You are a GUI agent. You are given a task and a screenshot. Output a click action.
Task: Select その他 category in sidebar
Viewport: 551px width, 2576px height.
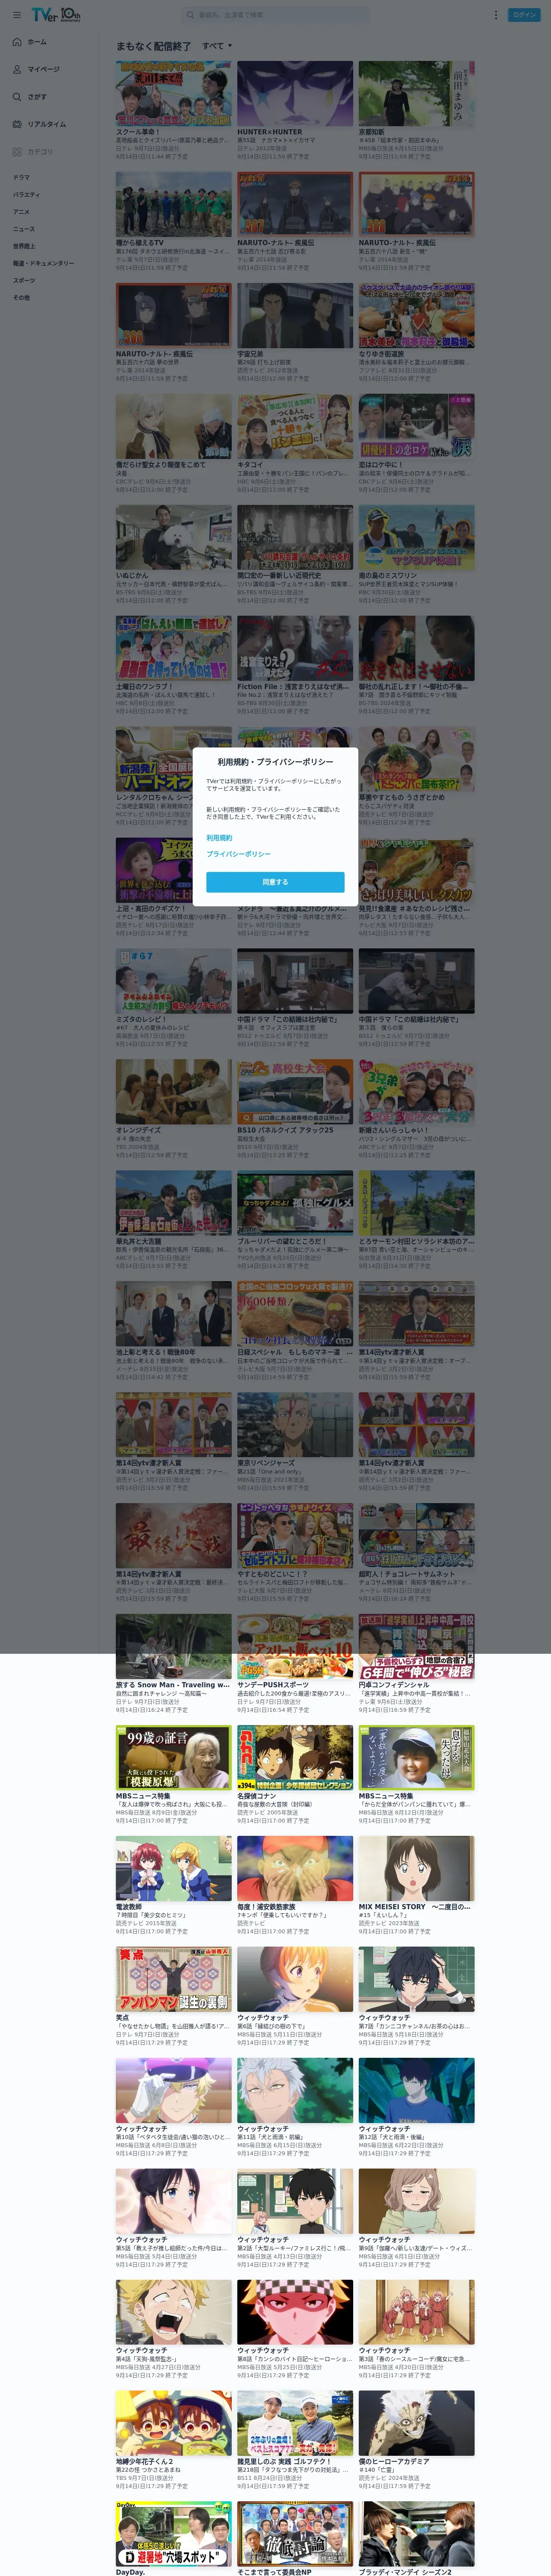tap(21, 297)
